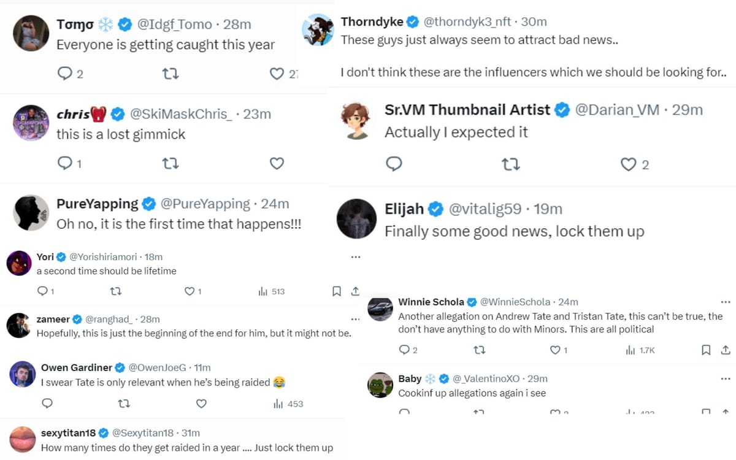Image resolution: width=736 pixels, height=460 pixels.
Task: Toggle like on Tσmσ's tweet
Action: pos(277,74)
